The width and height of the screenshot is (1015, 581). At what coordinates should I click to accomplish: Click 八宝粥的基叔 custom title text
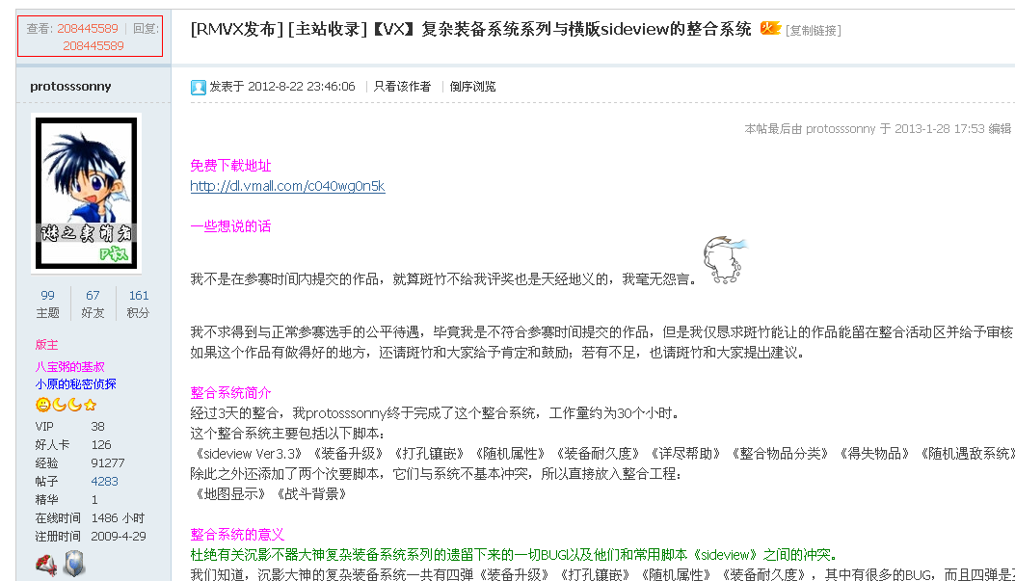[70, 367]
